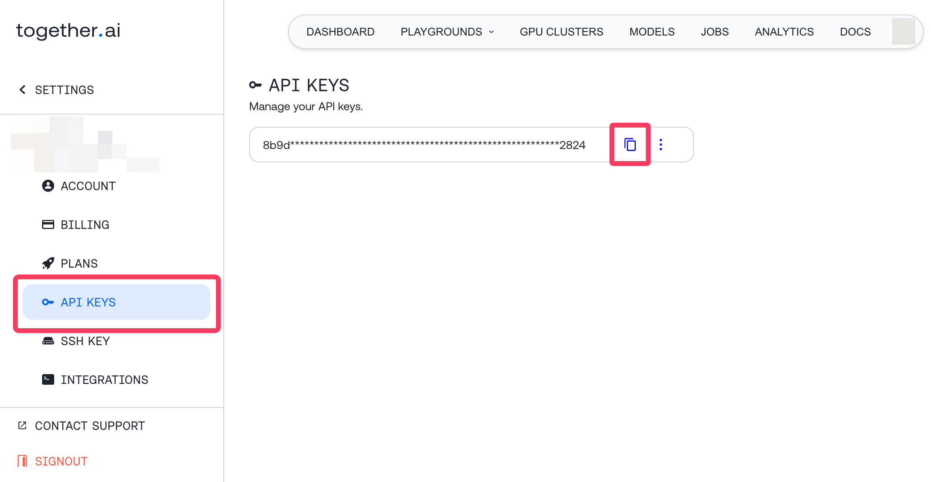Image resolution: width=931 pixels, height=482 pixels.
Task: Open the user avatar menu
Action: tap(903, 31)
